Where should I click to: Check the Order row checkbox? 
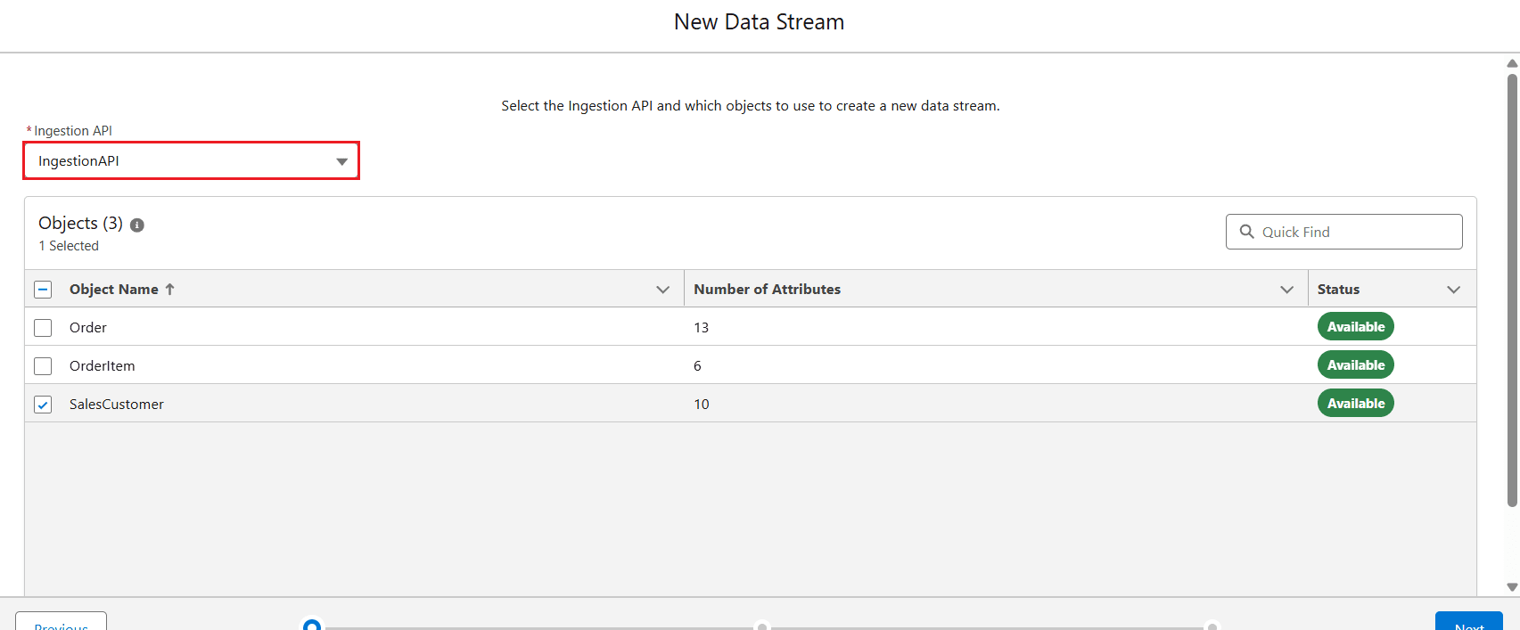coord(43,328)
